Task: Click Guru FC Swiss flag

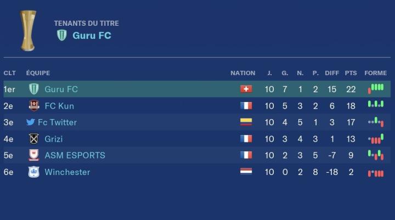Action: [246, 89]
